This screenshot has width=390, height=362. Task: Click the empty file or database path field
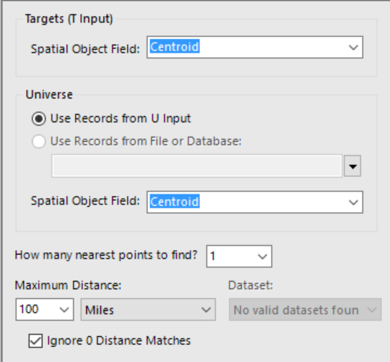tap(196, 166)
